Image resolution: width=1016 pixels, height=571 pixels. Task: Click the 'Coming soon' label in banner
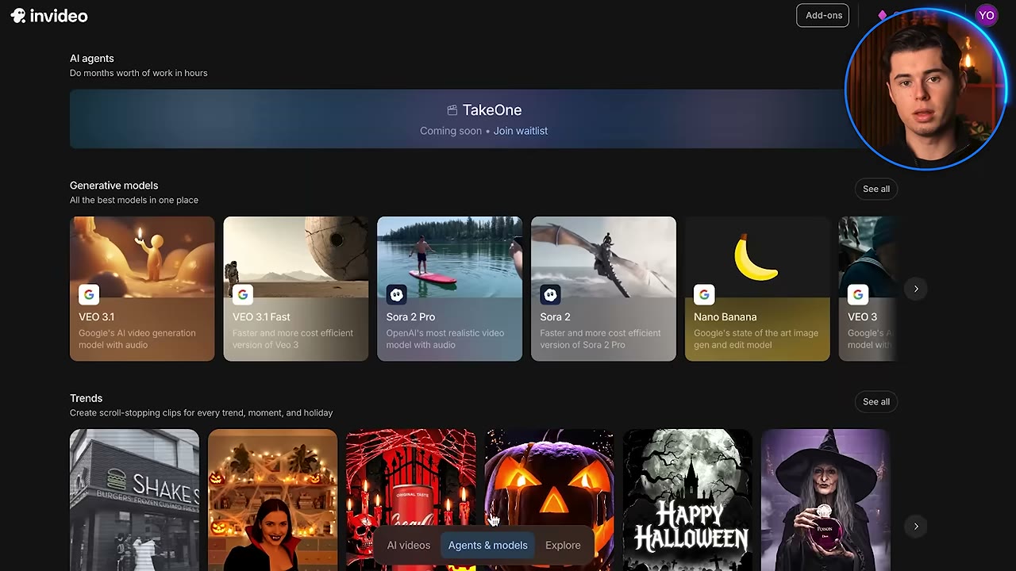(x=451, y=131)
